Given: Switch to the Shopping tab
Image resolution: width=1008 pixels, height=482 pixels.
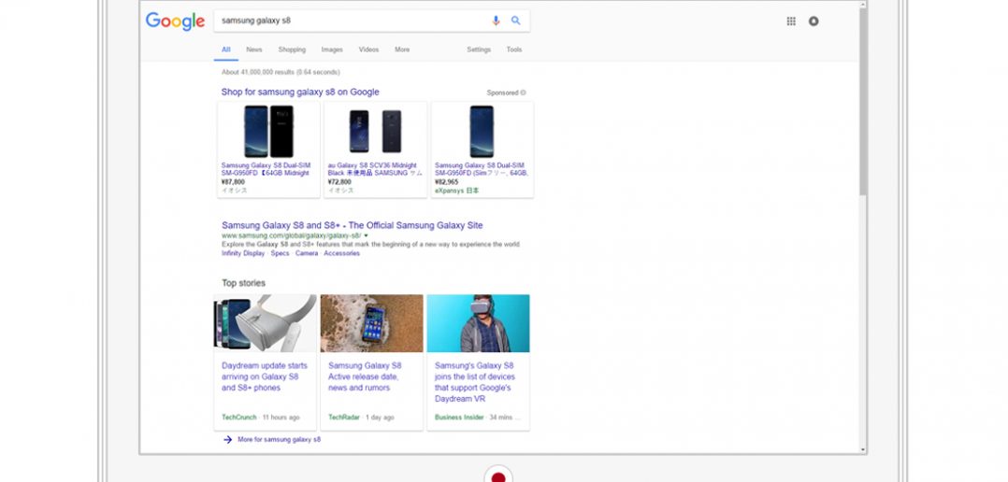Looking at the screenshot, I should 292,50.
